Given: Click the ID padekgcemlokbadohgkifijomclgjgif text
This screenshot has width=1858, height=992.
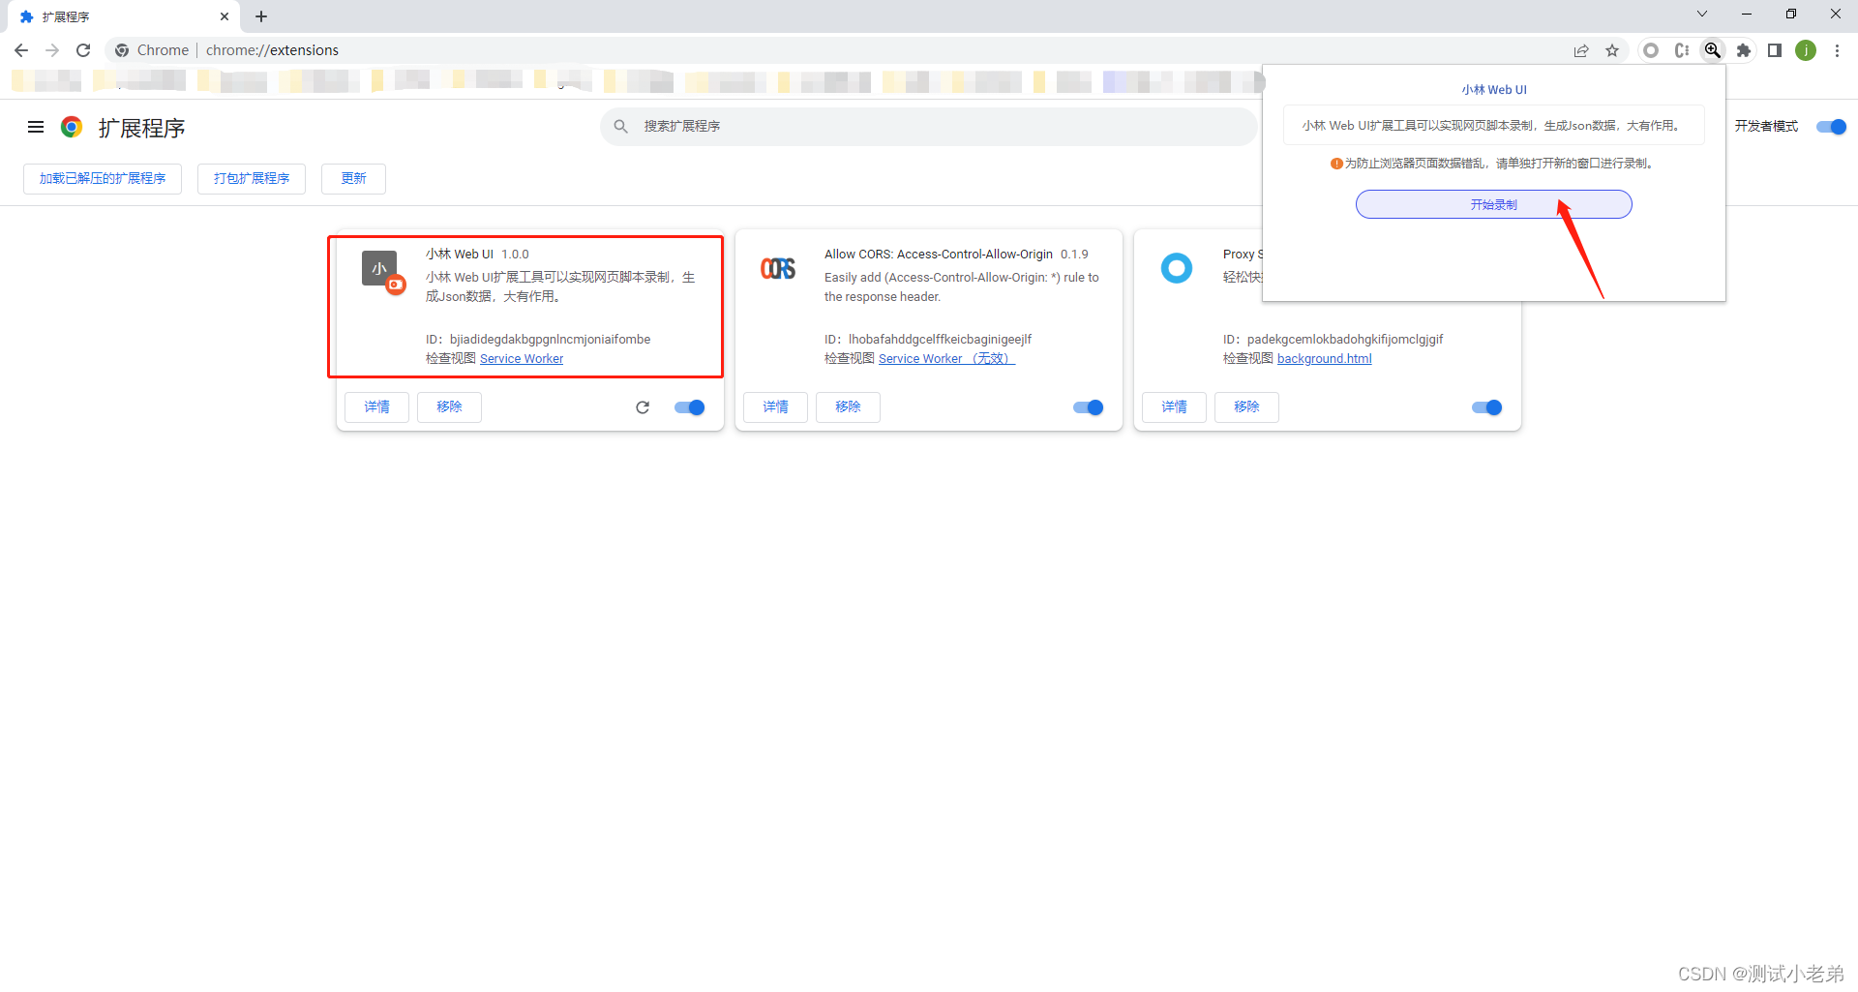Looking at the screenshot, I should tap(1345, 340).
